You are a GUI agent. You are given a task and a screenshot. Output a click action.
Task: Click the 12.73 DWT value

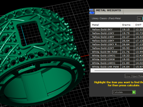point(139,33)
